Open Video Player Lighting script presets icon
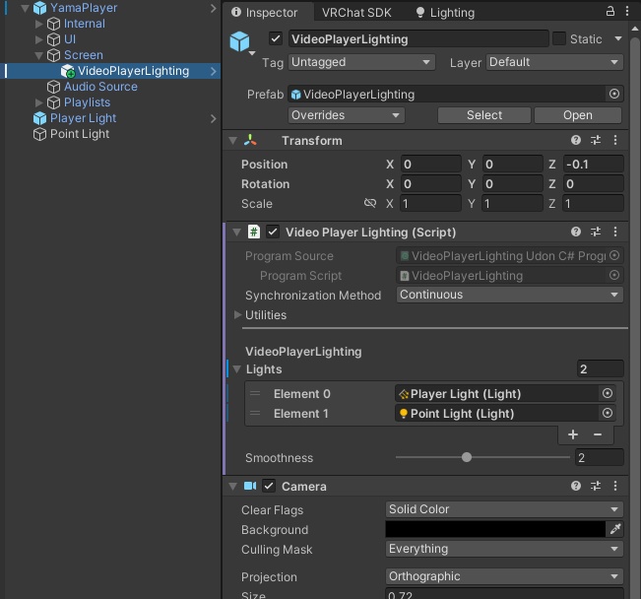 [x=596, y=232]
